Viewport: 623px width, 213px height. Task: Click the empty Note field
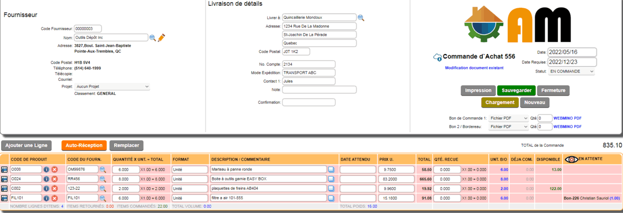tap(319, 90)
